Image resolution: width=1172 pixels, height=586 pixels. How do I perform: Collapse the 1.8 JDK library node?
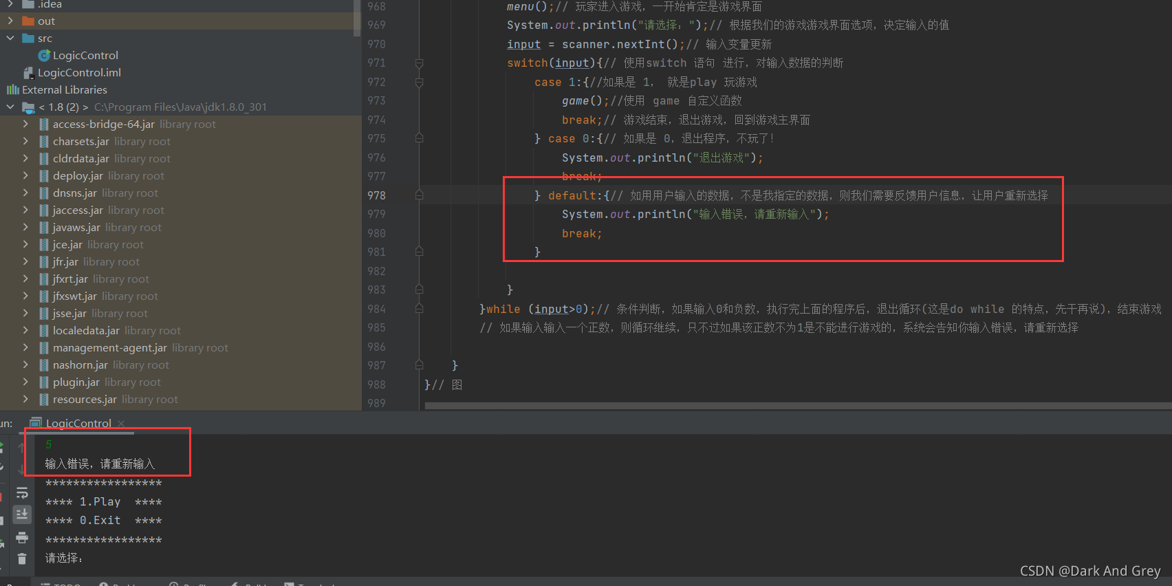pyautogui.click(x=10, y=107)
